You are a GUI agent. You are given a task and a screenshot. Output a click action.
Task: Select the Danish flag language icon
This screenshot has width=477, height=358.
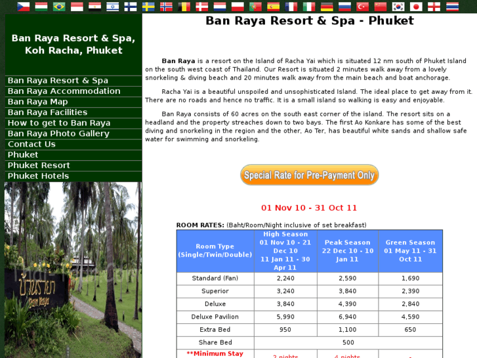pyautogui.click(x=202, y=7)
